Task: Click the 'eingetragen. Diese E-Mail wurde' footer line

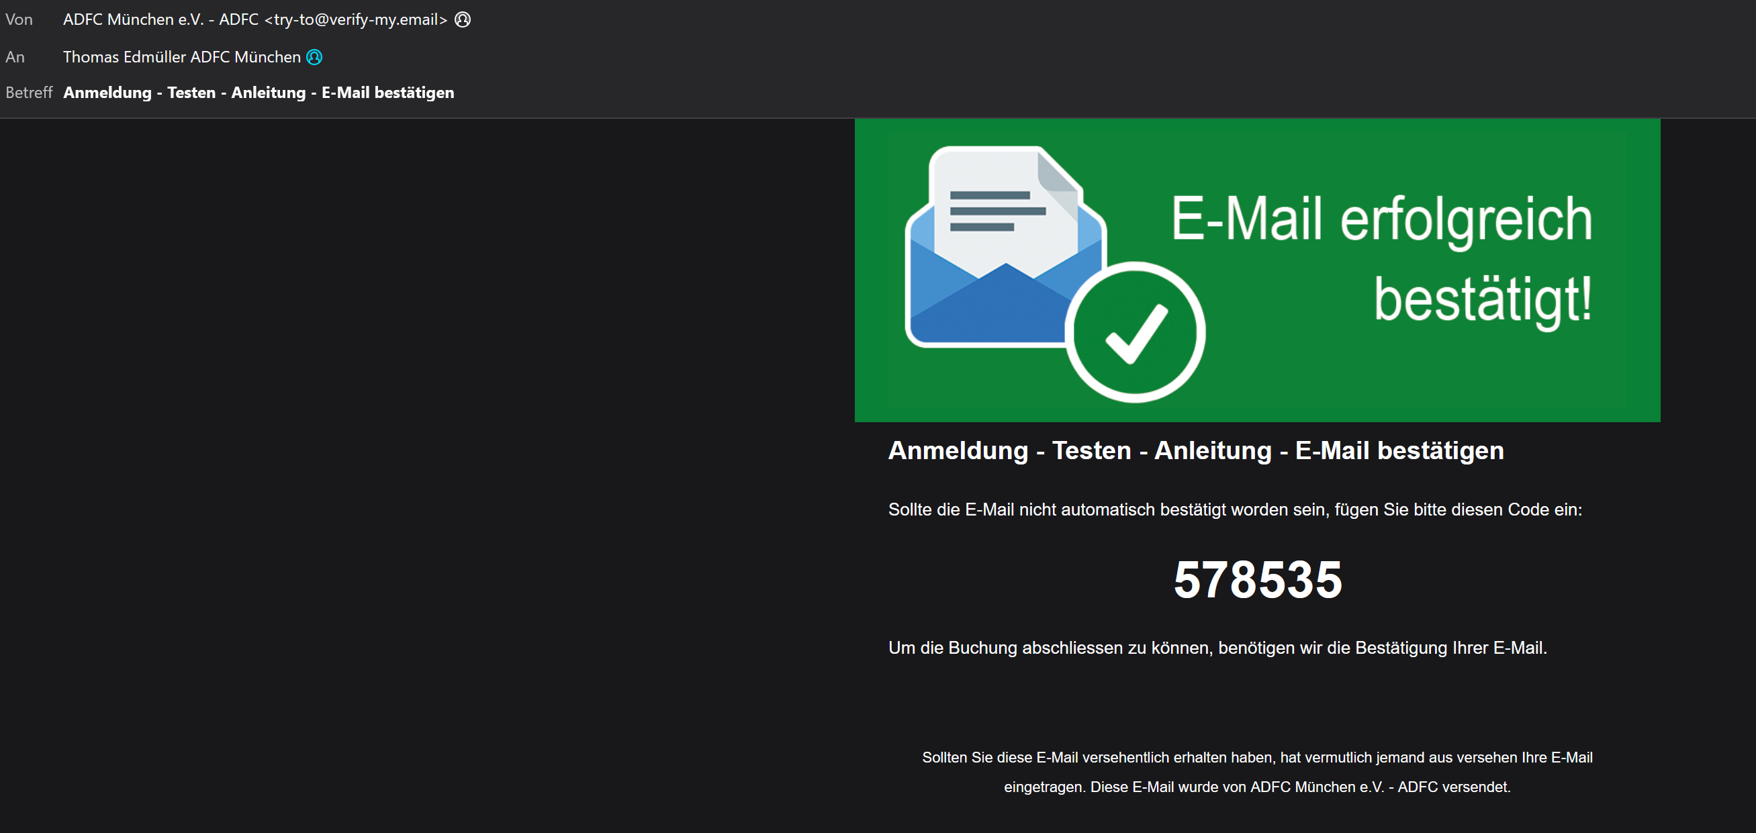Action: coord(1257,787)
